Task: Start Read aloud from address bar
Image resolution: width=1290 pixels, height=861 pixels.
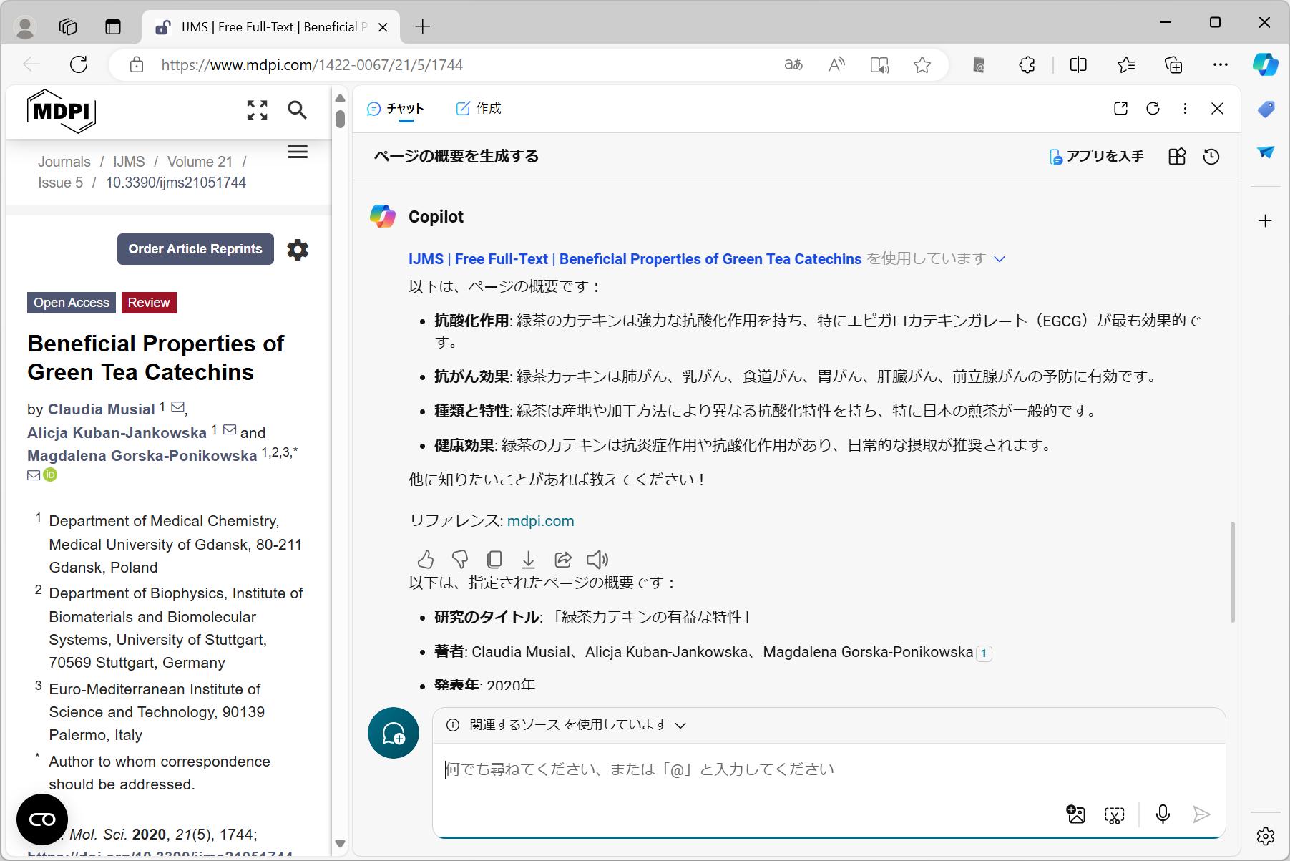Action: (x=836, y=65)
